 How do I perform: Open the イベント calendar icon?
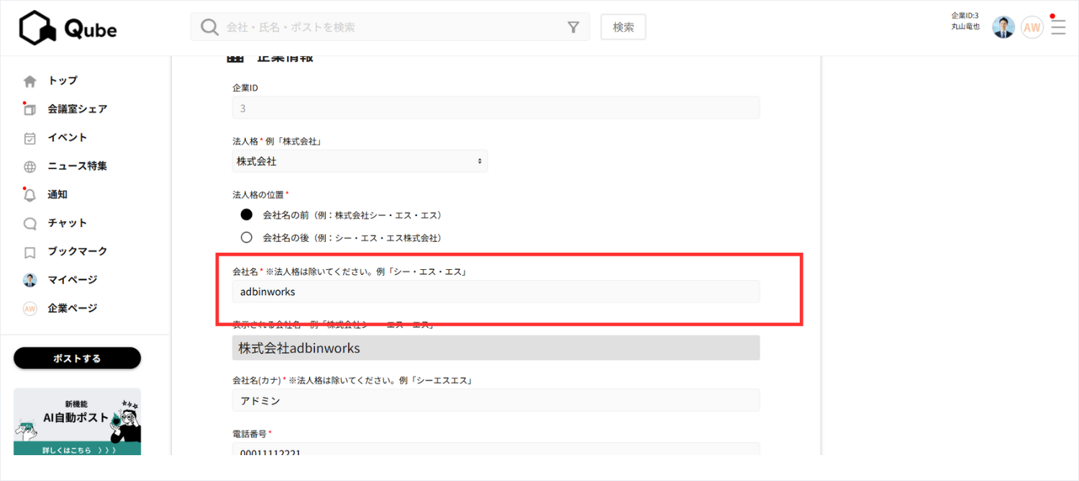coord(29,137)
